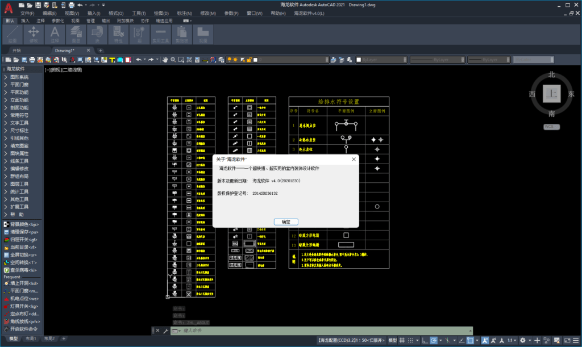Toggle polar tracking in status bar
This screenshot has width=582, height=347.
[x=433, y=340]
